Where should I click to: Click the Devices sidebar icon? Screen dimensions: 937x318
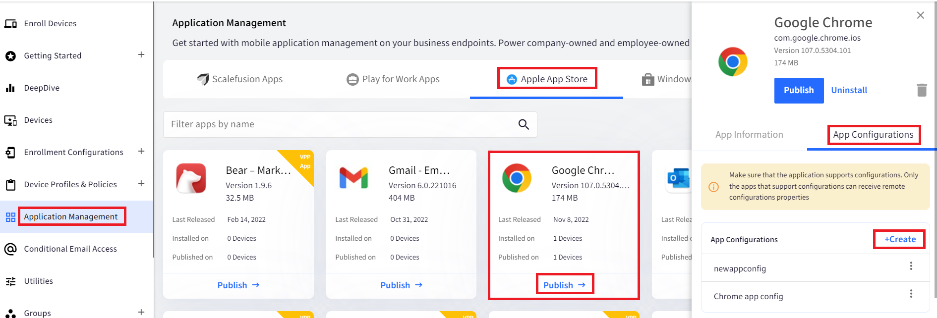click(10, 120)
